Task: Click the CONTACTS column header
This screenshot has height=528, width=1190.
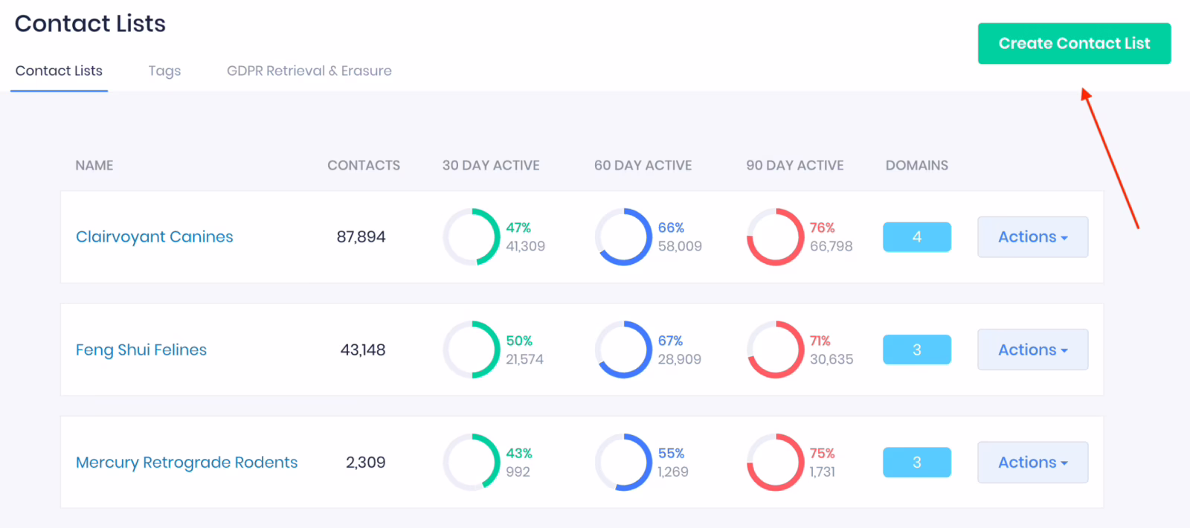Action: [364, 165]
